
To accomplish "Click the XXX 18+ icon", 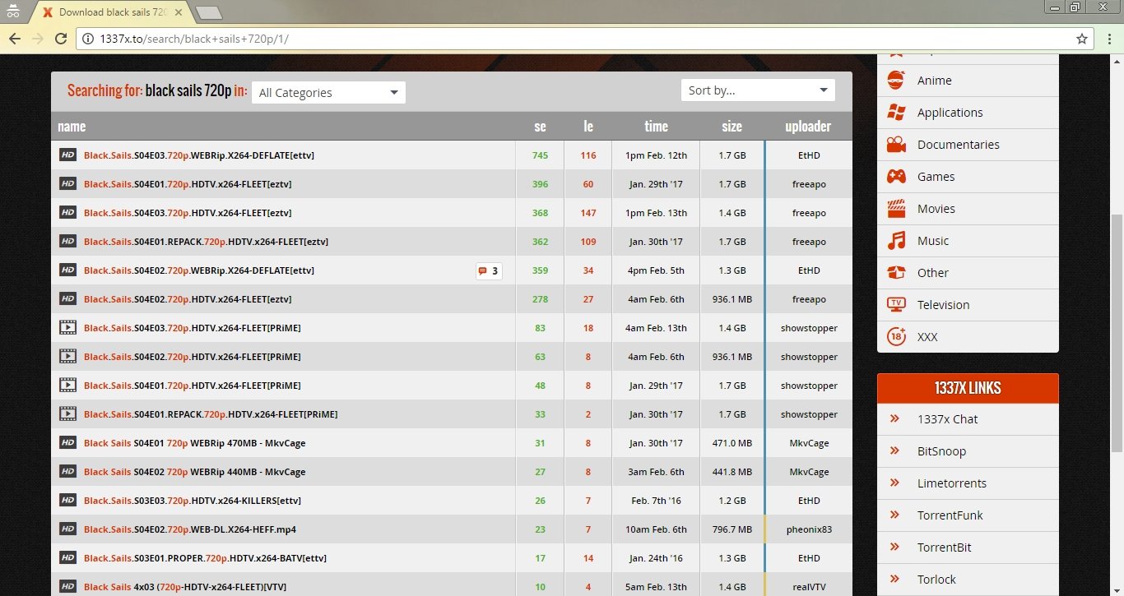I will 896,336.
